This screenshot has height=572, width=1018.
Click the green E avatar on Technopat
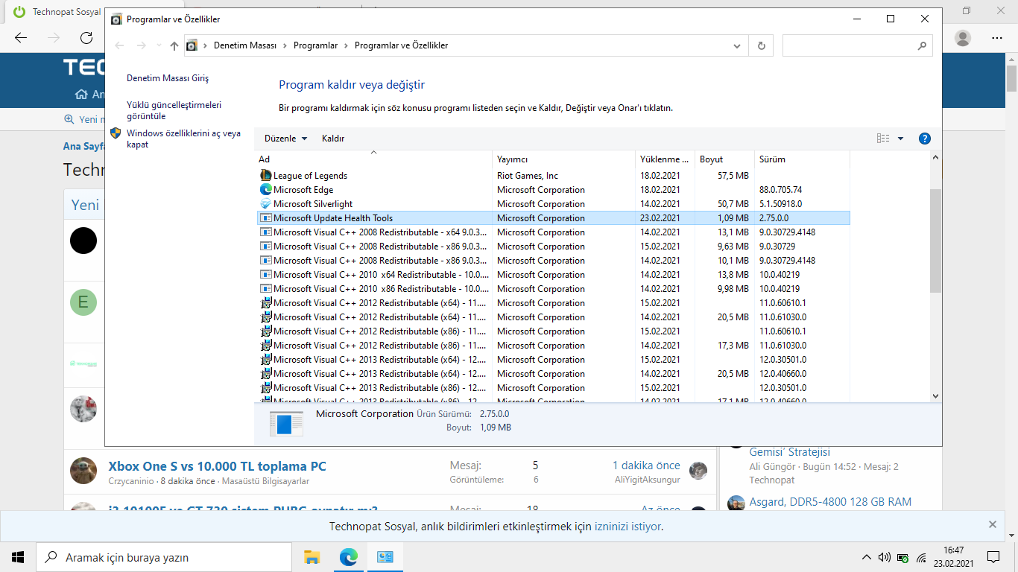[x=83, y=302]
